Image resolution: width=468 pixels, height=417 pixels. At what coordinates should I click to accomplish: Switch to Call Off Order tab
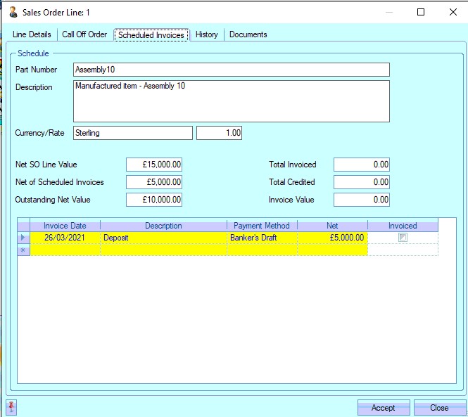(x=84, y=34)
